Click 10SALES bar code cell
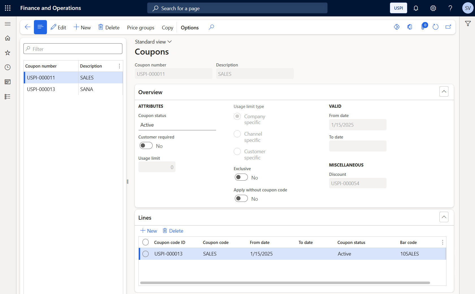Screen dimensions: 475x294 (409, 254)
